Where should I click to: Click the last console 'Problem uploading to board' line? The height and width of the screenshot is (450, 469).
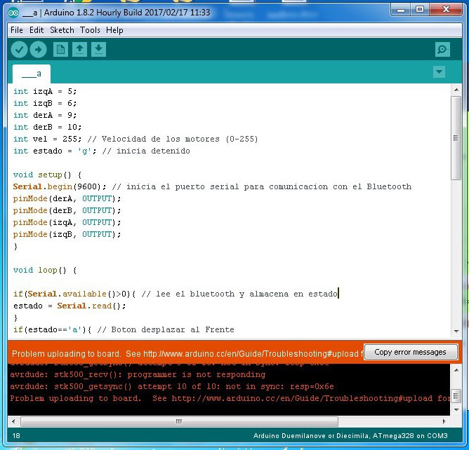point(230,398)
